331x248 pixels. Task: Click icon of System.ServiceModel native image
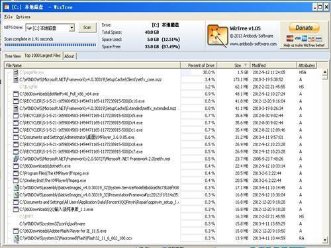(x=16, y=188)
